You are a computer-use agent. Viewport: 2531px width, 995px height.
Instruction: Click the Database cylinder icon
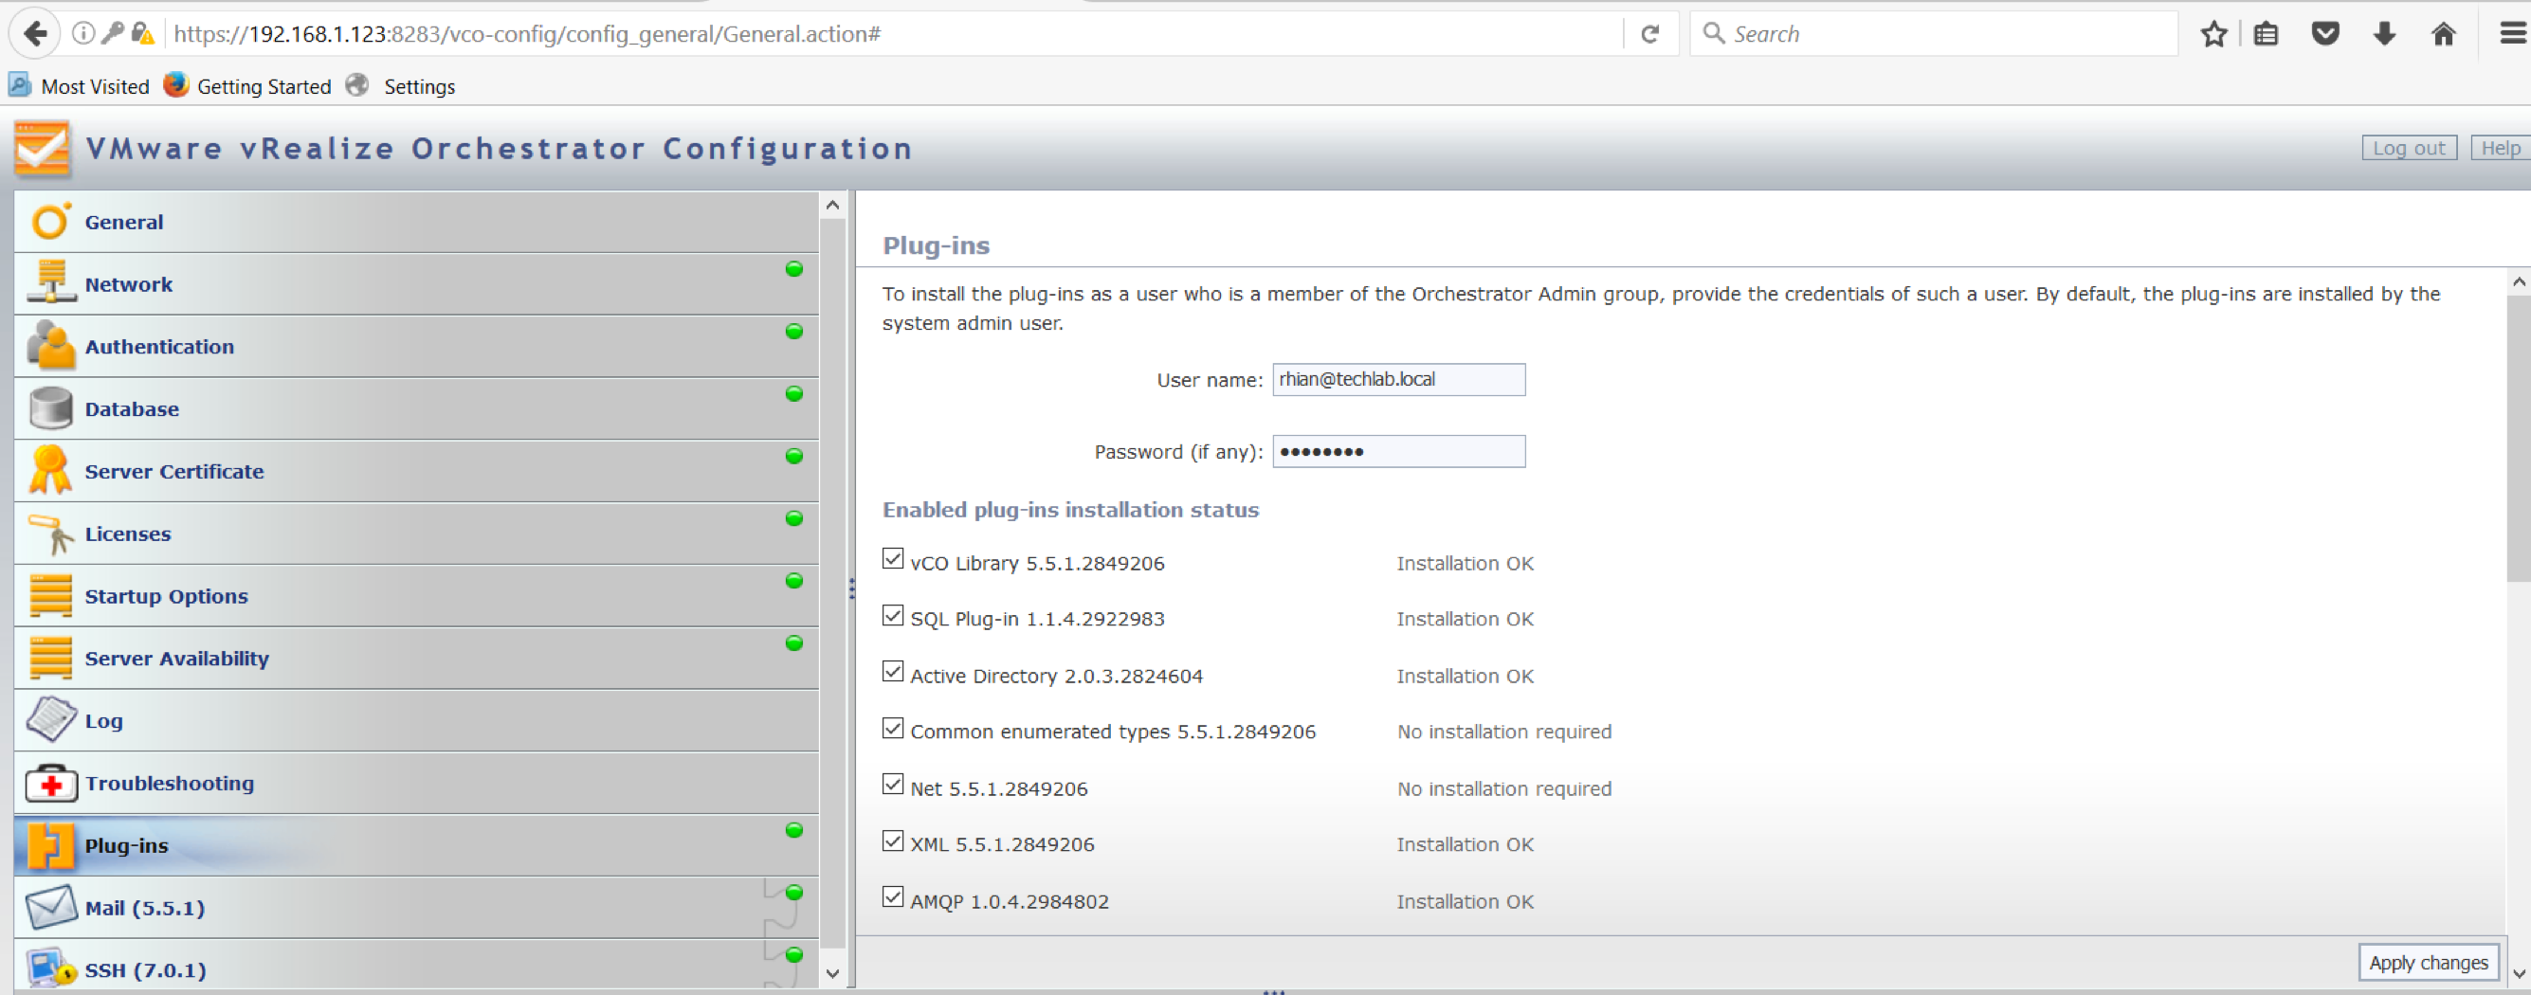tap(50, 407)
